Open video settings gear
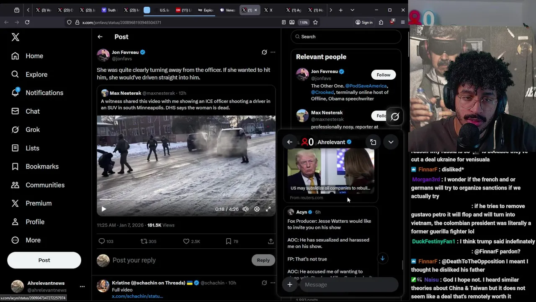Viewport: 536px width, 302px height. (x=257, y=209)
